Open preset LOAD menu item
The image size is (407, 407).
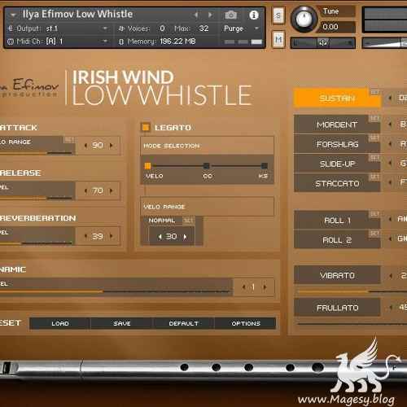(x=60, y=323)
